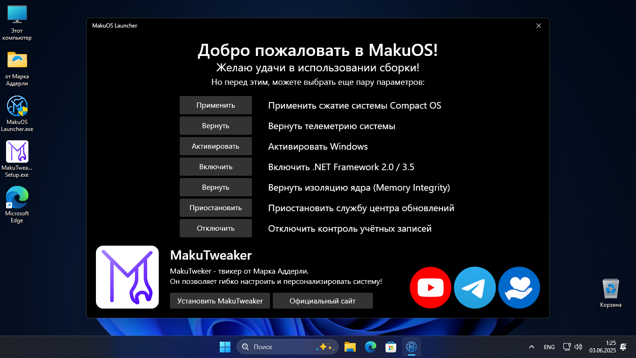Launch Edge from the taskbar
The height and width of the screenshot is (358, 636).
coord(371,347)
